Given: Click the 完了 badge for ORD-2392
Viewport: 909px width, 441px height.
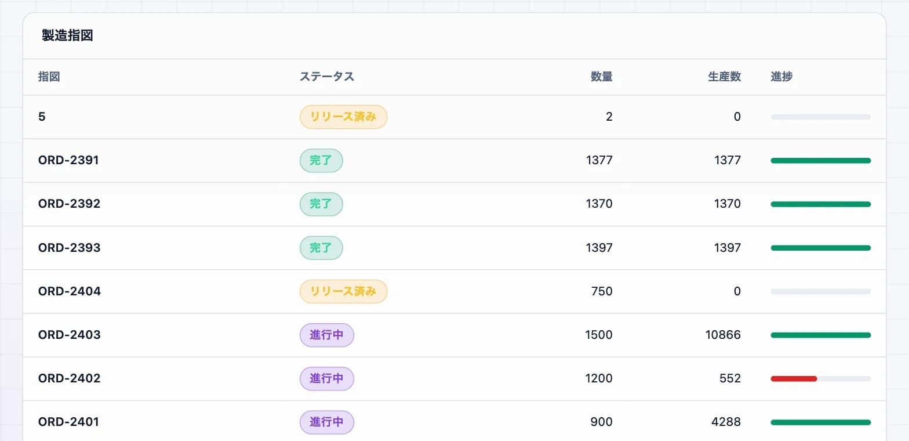Looking at the screenshot, I should pos(321,204).
